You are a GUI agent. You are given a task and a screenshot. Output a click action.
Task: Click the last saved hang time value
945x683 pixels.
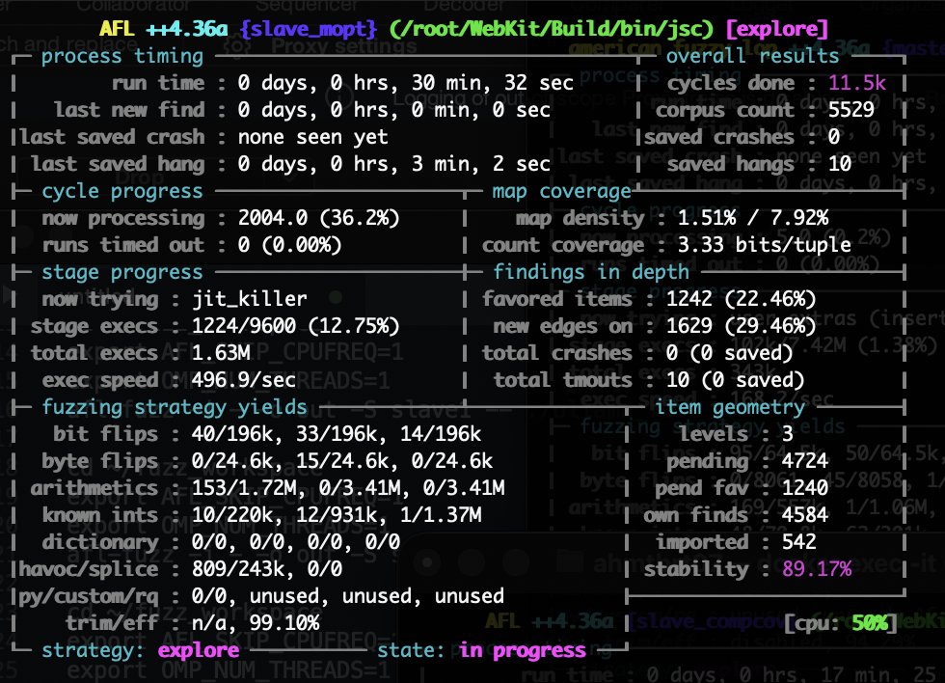click(x=393, y=164)
